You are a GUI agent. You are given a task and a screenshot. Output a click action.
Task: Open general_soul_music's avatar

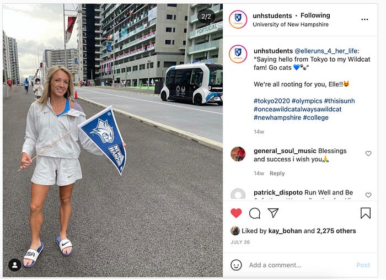[238, 154]
